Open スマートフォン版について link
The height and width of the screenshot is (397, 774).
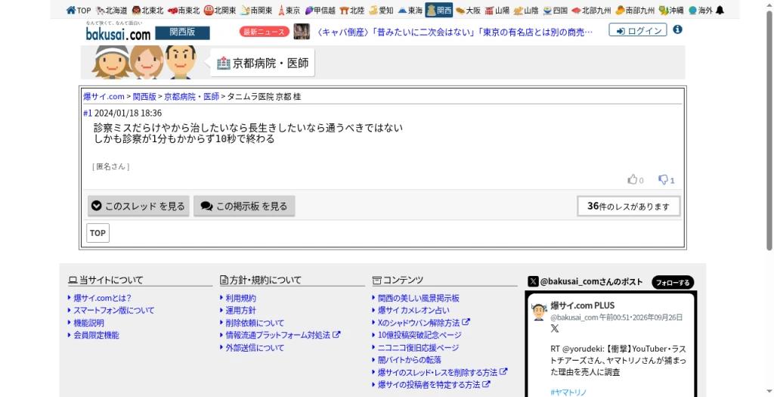pyautogui.click(x=114, y=310)
